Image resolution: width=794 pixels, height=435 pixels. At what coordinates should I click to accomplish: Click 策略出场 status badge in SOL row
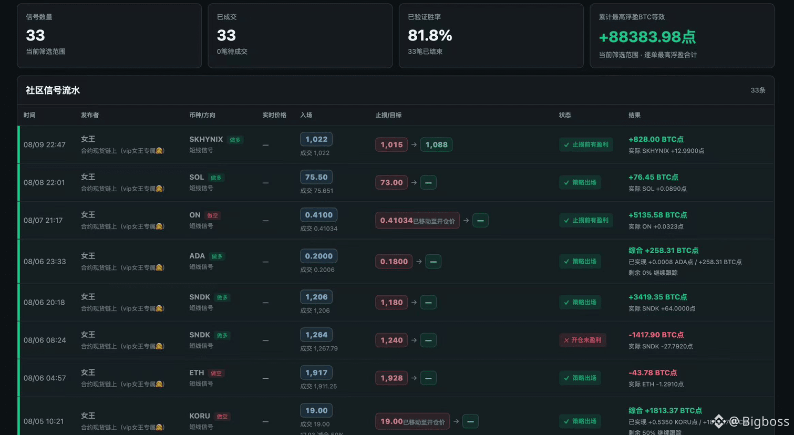coord(580,182)
